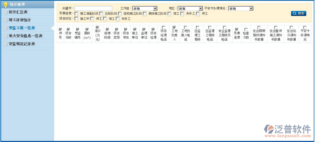Tick the 施工准备阶段 progress filter checkbox
315x142 pixels.
[76, 14]
